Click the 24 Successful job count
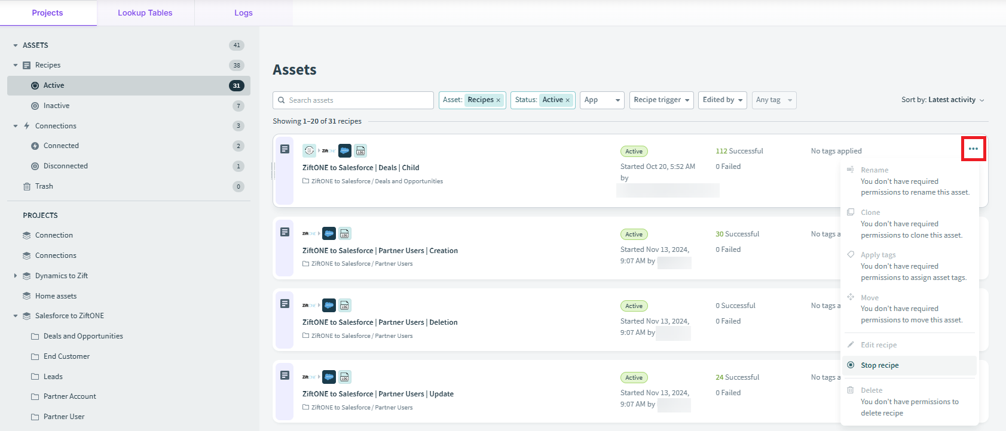Viewport: 1006px width, 431px height. (738, 377)
